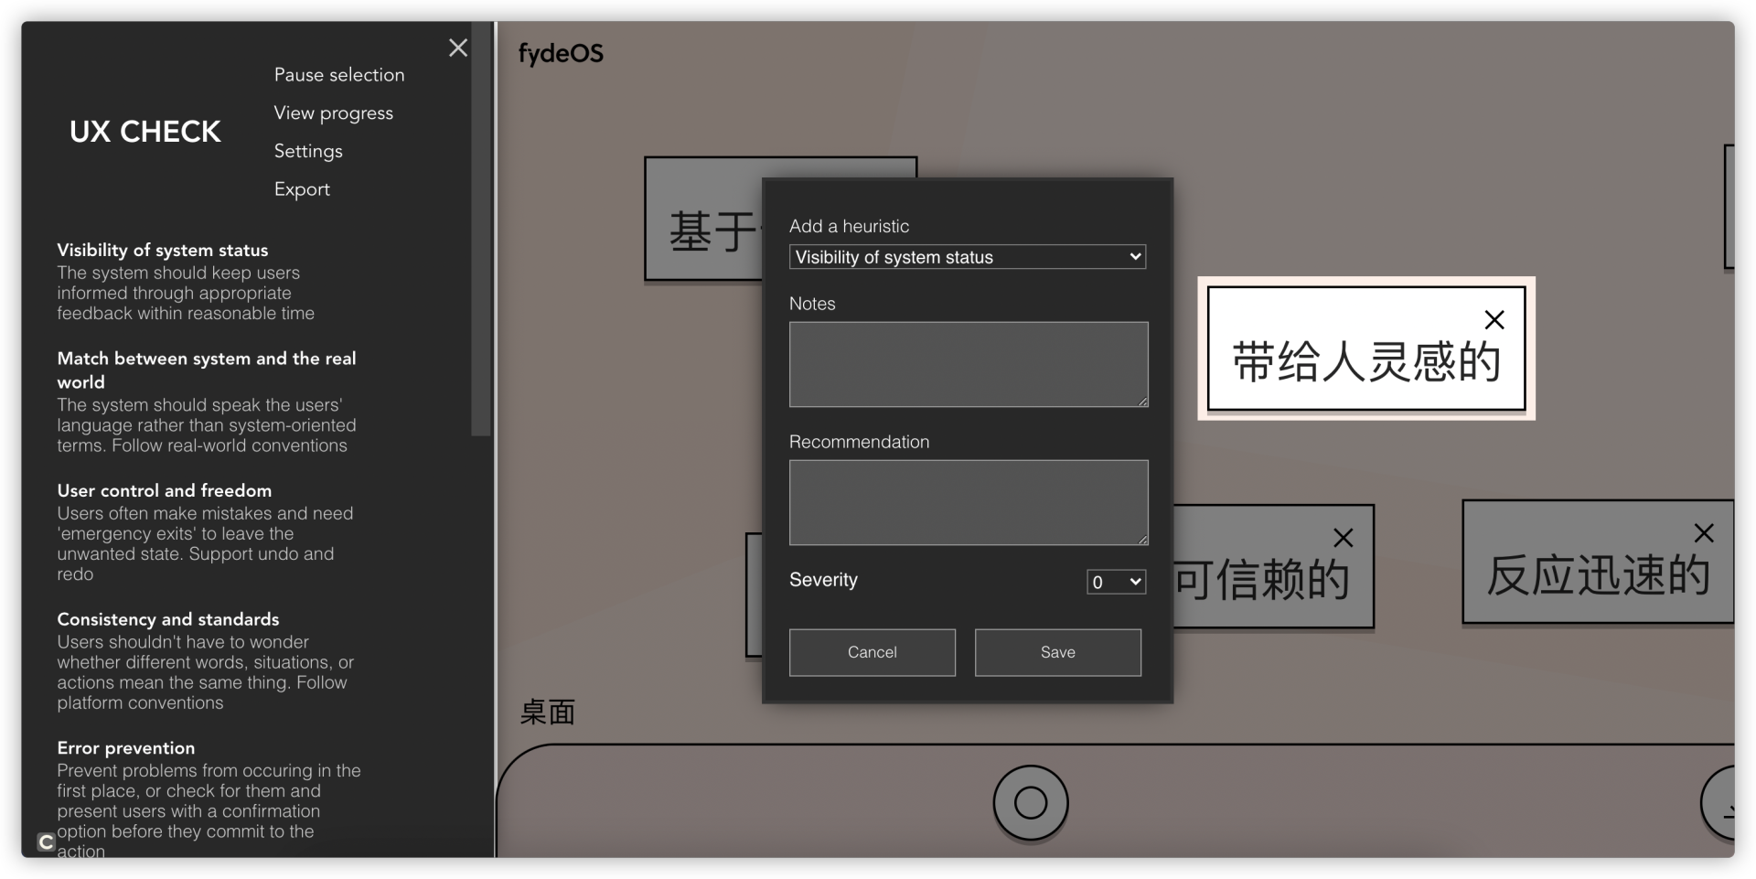Click the 可信赖的 card text
Viewport: 1756px width, 879px height.
click(x=1262, y=579)
